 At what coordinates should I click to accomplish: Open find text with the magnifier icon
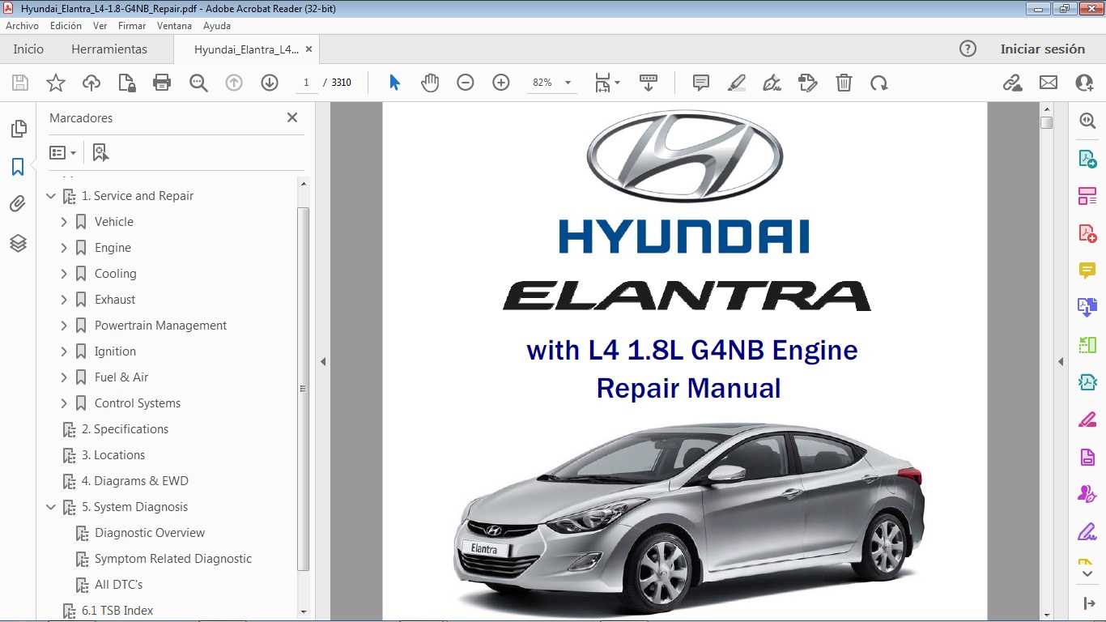198,83
